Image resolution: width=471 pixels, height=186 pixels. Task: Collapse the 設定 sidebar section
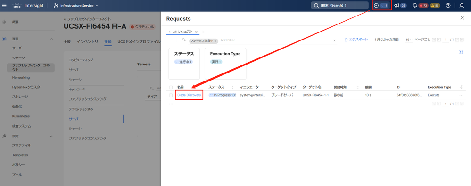point(51,136)
